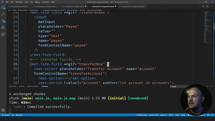Click the Synchronize Changes icon in status bar
The width and height of the screenshot is (215, 121).
(x=13, y=115)
